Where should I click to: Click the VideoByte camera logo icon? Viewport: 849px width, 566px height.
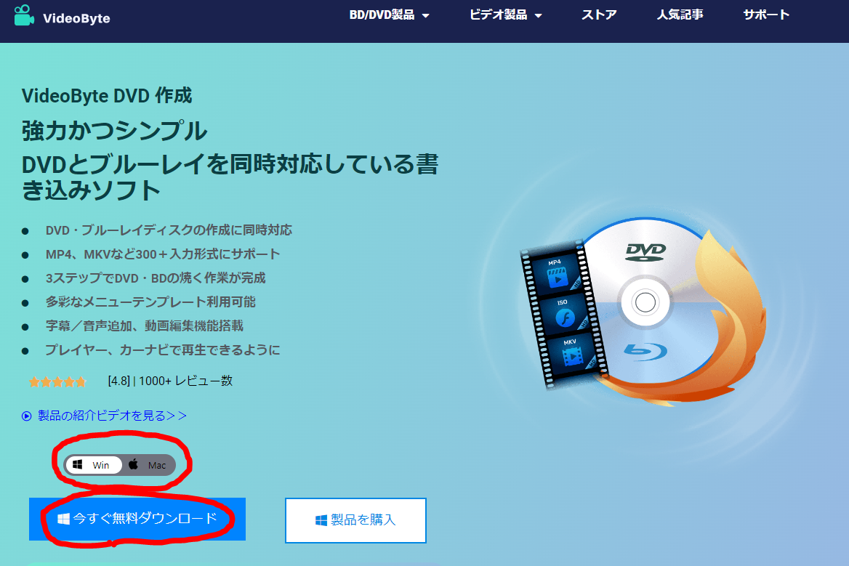(x=23, y=15)
